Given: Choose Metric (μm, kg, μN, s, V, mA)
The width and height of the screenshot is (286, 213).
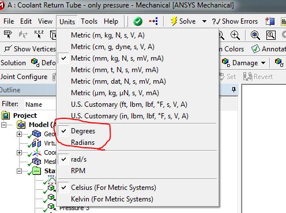Looking at the screenshot, I should pyautogui.click(x=137, y=93).
